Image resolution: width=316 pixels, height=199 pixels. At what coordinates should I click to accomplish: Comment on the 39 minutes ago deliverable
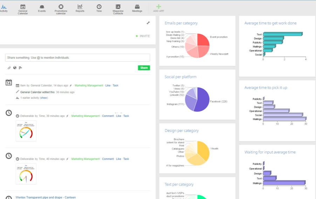[108, 116]
